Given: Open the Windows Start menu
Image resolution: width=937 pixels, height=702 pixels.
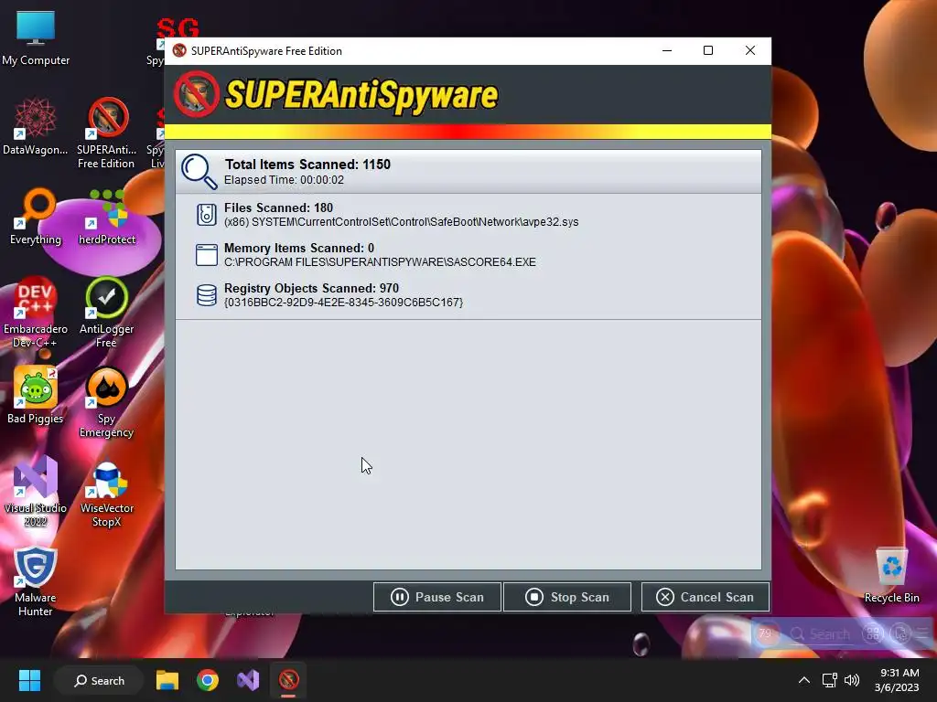Looking at the screenshot, I should pos(29,680).
